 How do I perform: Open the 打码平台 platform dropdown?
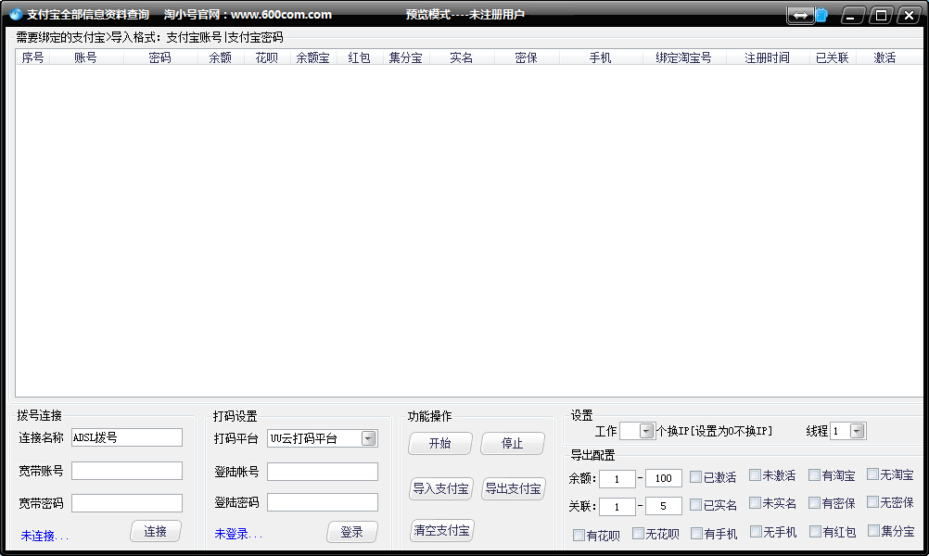368,438
